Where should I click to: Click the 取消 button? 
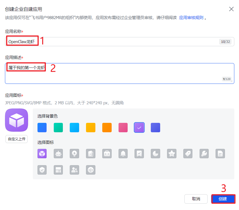coord(196,199)
